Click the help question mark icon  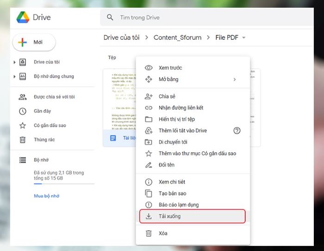(237, 131)
